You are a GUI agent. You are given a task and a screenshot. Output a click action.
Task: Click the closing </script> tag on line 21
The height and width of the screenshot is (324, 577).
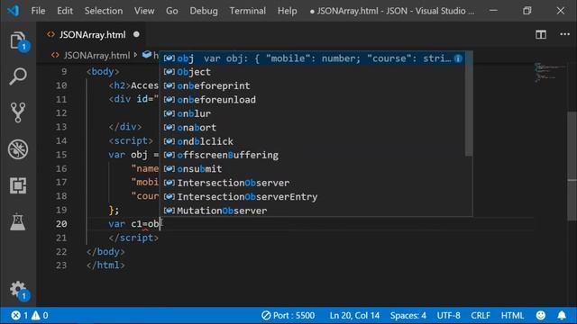click(x=133, y=238)
